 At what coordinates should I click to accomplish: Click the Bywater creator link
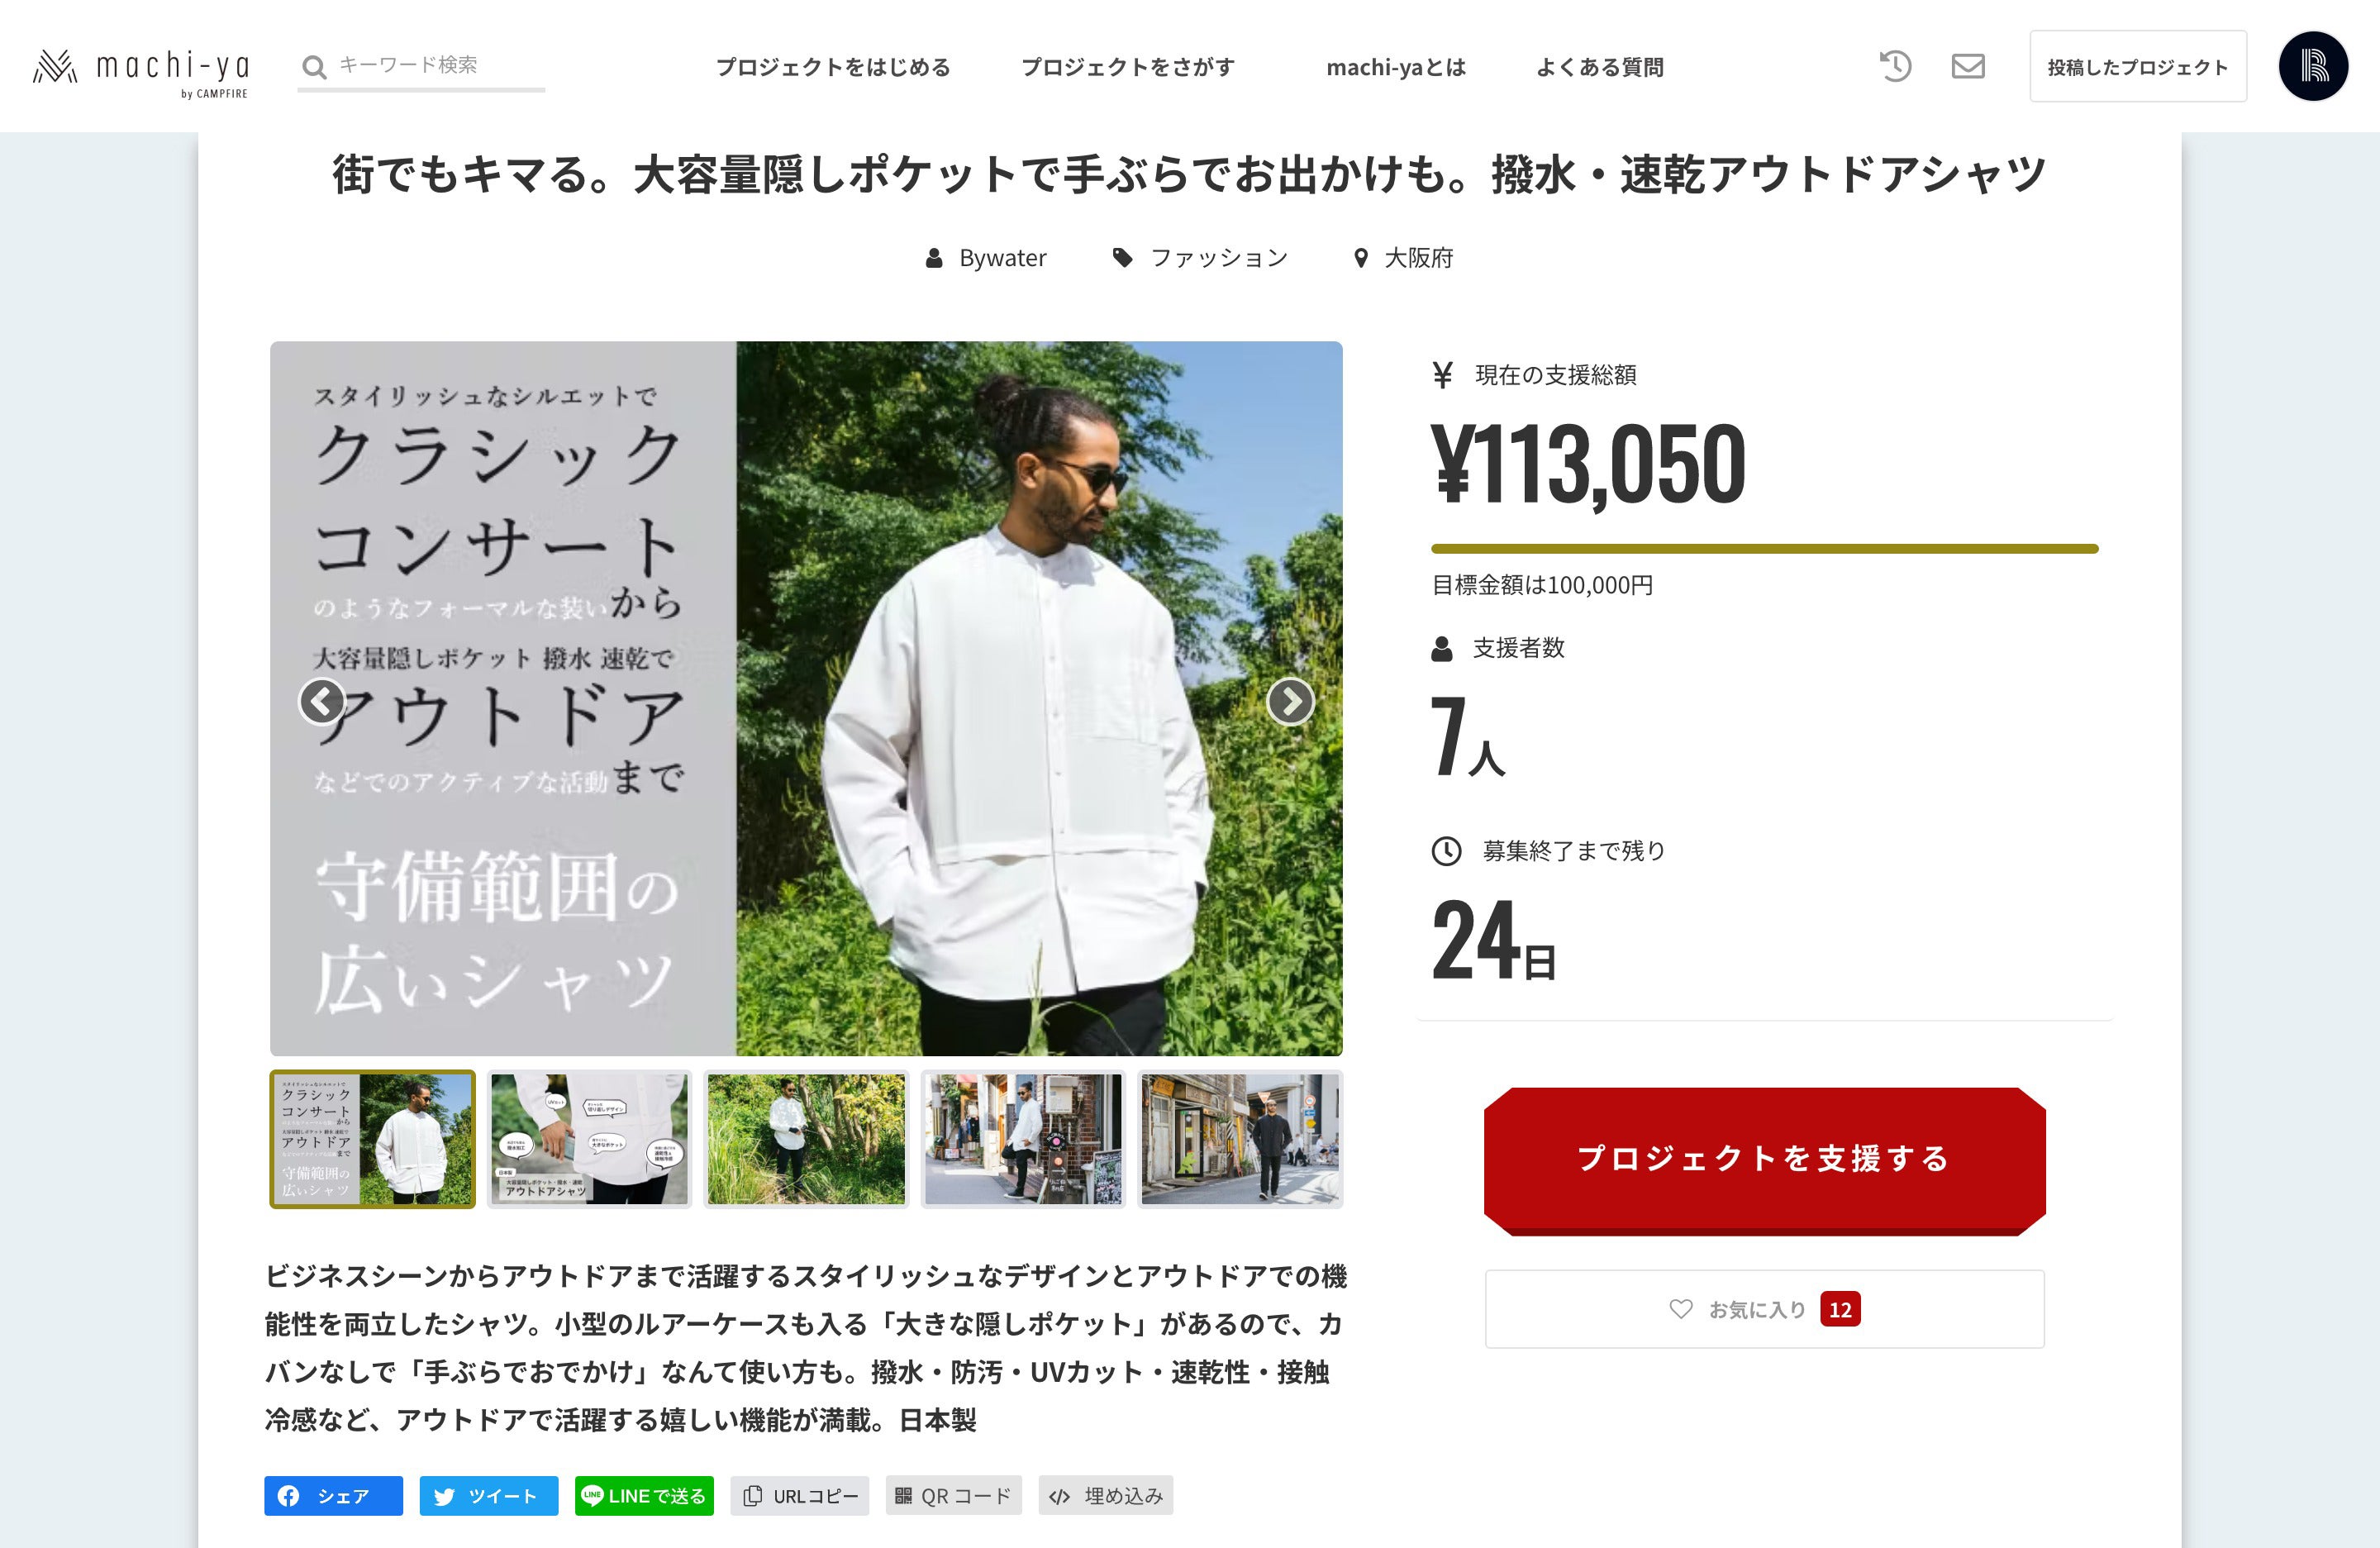point(1001,258)
